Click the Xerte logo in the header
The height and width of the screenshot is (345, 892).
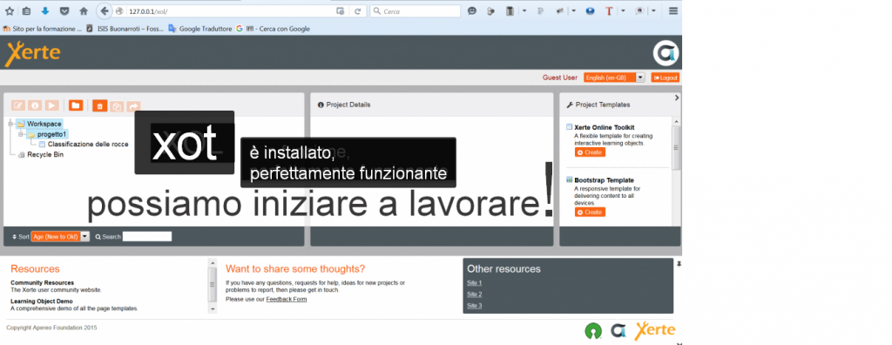pyautogui.click(x=32, y=53)
